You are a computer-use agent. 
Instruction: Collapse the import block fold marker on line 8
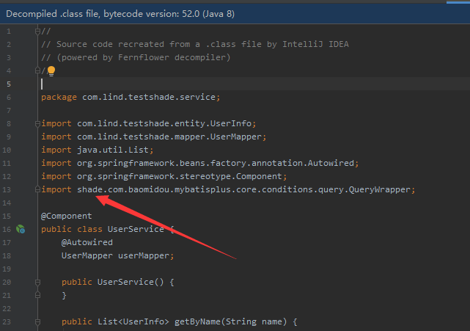pyautogui.click(x=37, y=123)
